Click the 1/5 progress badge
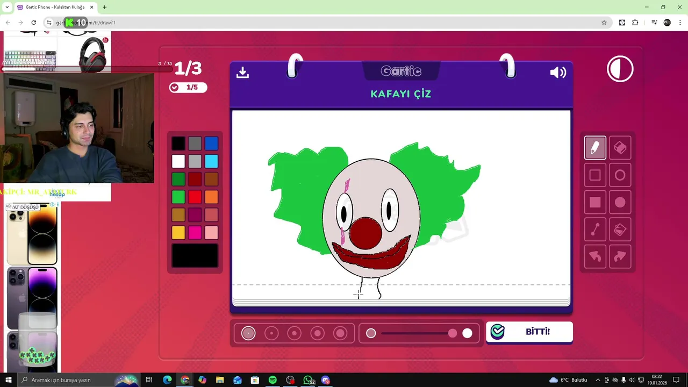Viewport: 688px width, 387px height. (187, 87)
